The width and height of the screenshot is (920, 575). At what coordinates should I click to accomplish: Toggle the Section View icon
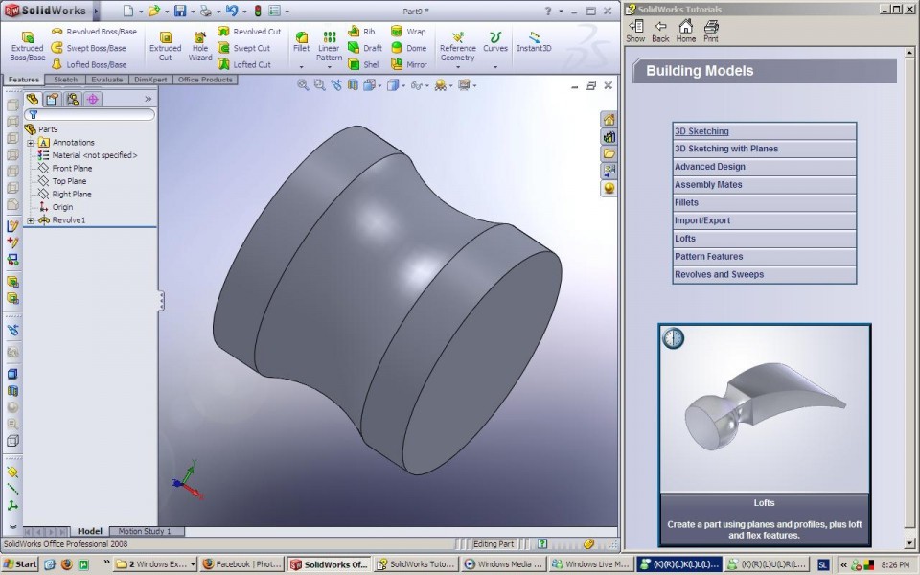[x=353, y=85]
